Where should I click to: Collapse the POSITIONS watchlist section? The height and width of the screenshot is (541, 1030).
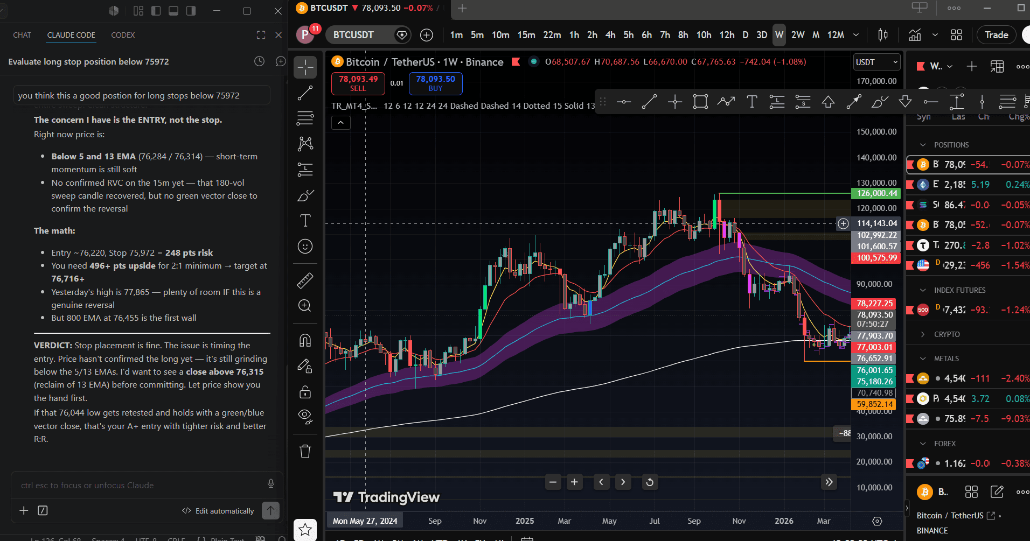[x=923, y=145]
